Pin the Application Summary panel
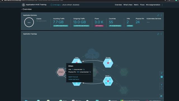This screenshot has height=101, width=179. click(158, 15)
